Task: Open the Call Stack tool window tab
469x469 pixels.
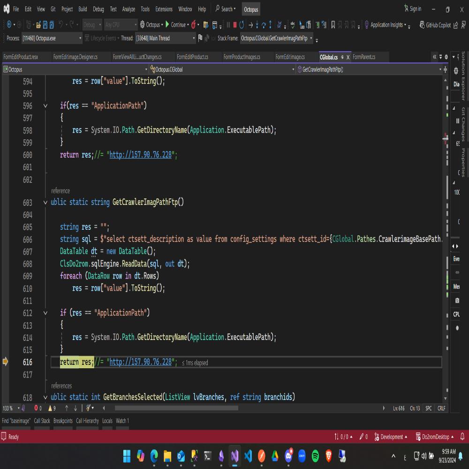Action: (42, 421)
